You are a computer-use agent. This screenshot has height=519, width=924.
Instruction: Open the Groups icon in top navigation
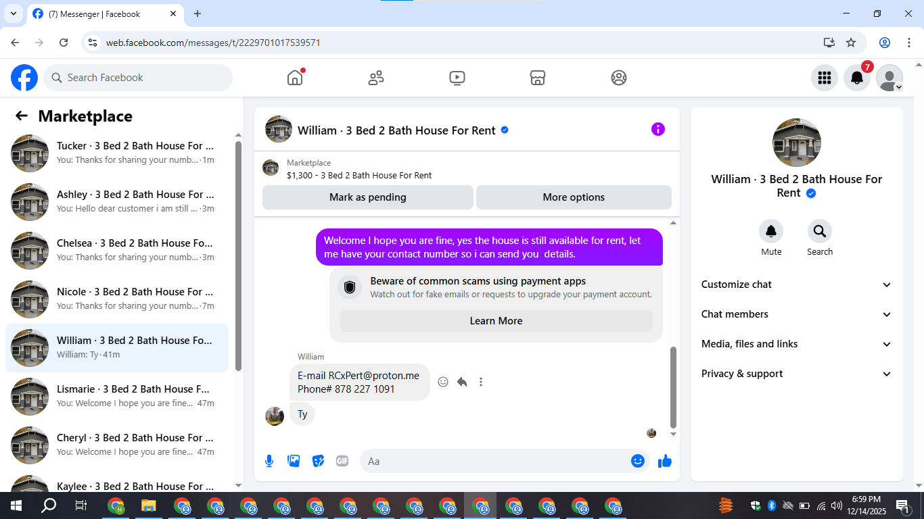[619, 78]
